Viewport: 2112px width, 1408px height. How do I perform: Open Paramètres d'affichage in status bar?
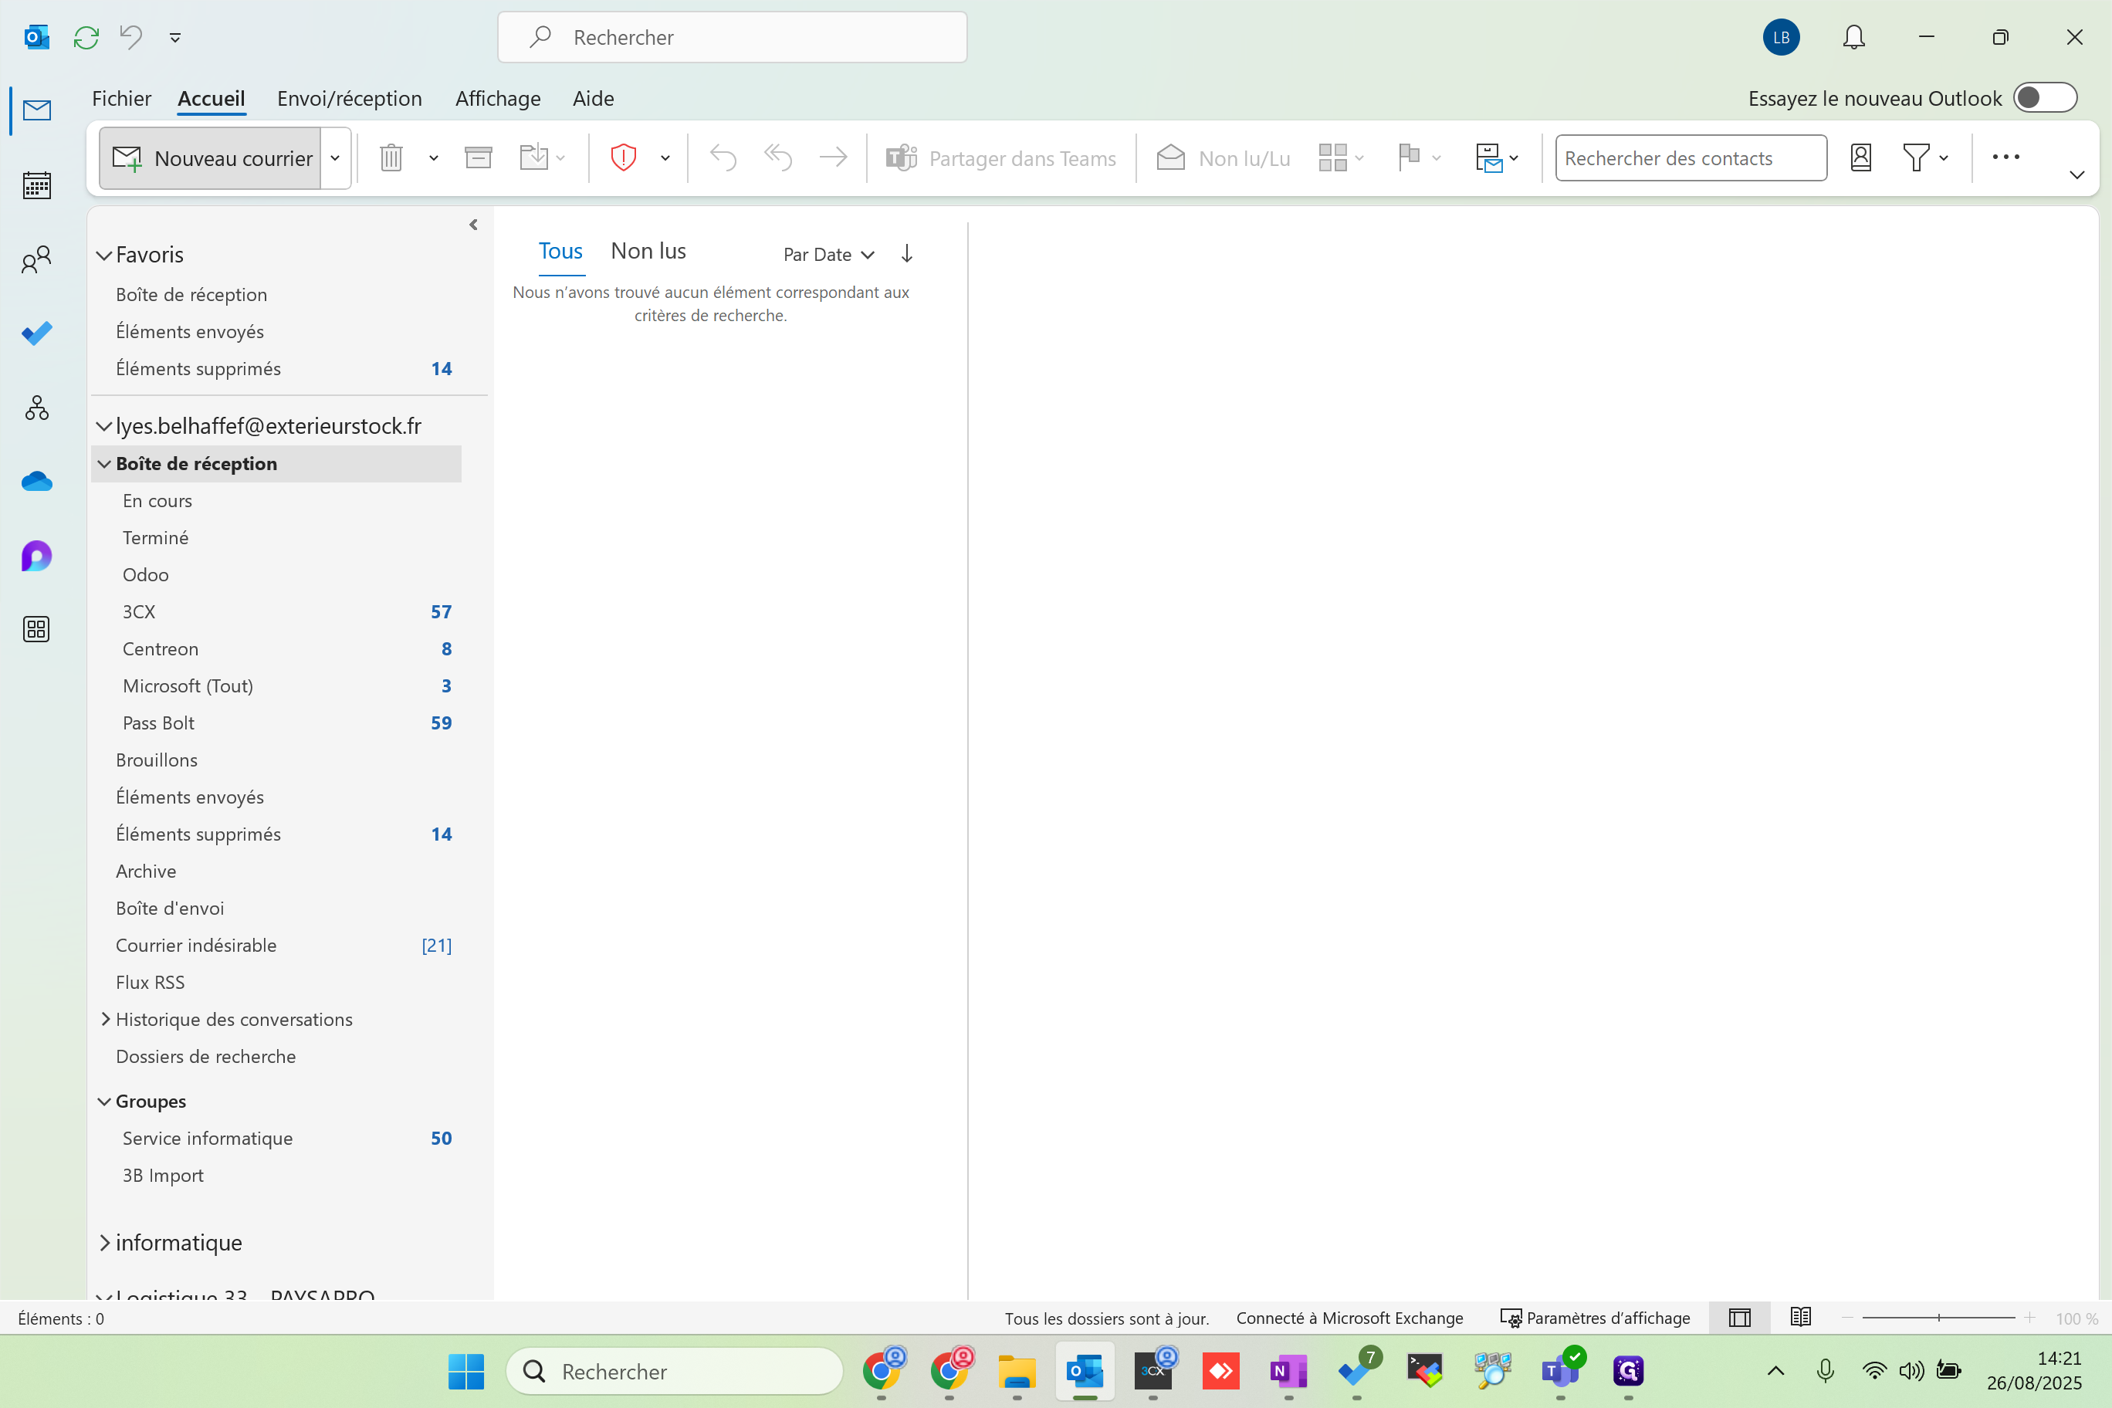point(1595,1318)
